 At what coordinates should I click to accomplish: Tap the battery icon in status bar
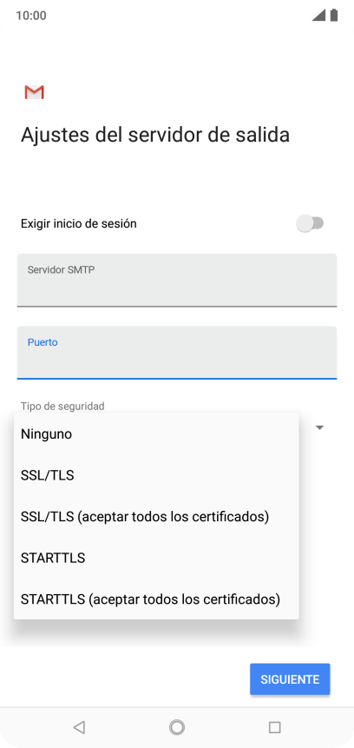pos(334,16)
